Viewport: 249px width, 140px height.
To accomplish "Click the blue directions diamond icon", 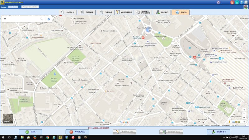I will pos(49,19).
